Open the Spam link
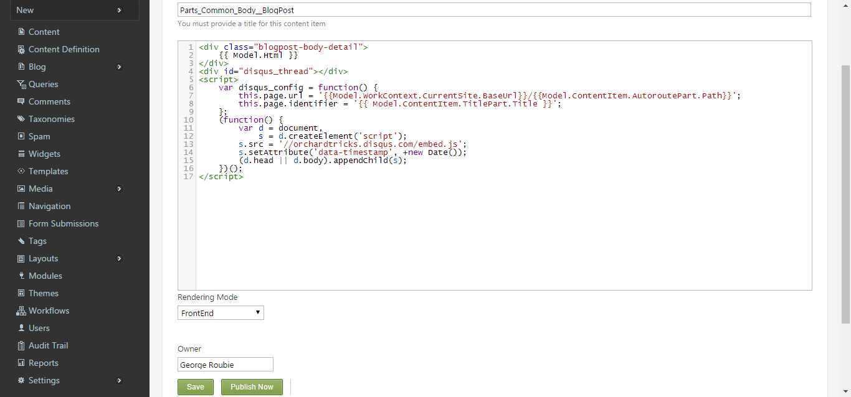This screenshot has height=397, width=851. (39, 136)
